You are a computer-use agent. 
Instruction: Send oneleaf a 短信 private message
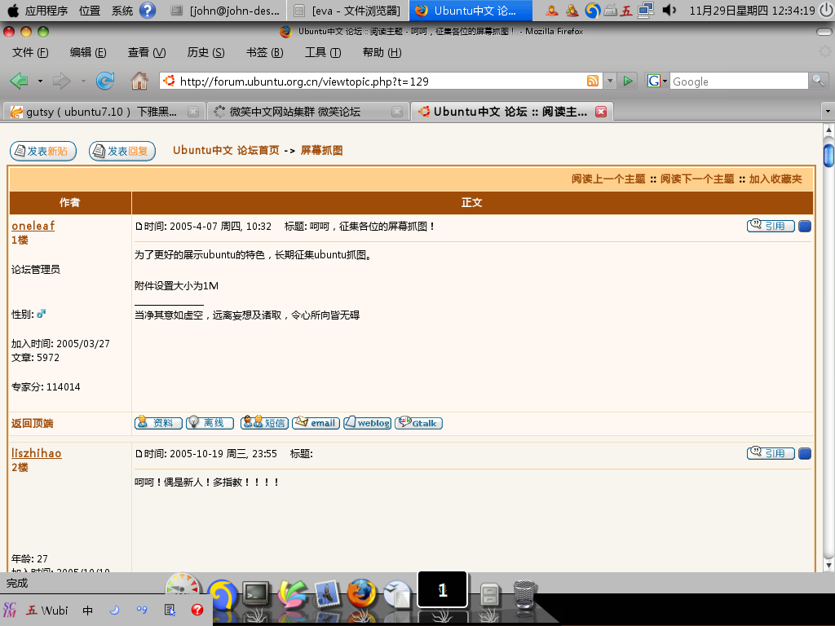pos(264,423)
